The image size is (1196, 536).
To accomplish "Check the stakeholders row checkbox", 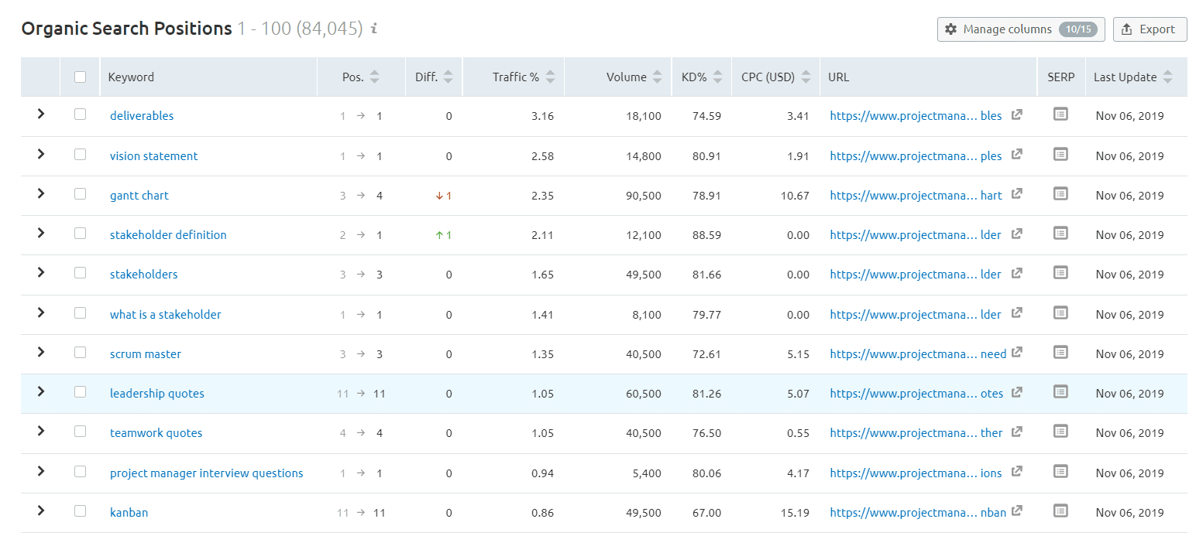I will coord(80,273).
